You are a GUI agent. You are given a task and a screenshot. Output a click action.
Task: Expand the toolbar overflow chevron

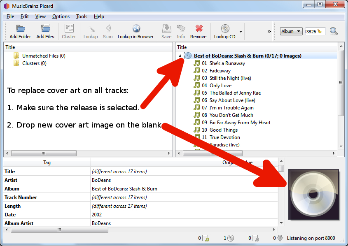[269, 32]
